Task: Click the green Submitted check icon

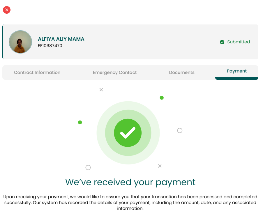Action: 222,42
